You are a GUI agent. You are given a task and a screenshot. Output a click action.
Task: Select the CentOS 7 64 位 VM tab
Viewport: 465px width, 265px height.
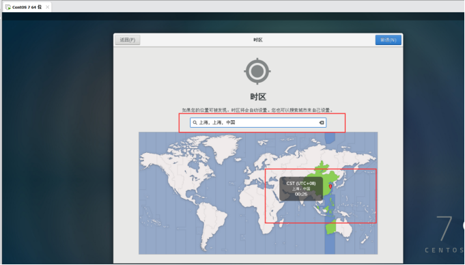coord(27,7)
